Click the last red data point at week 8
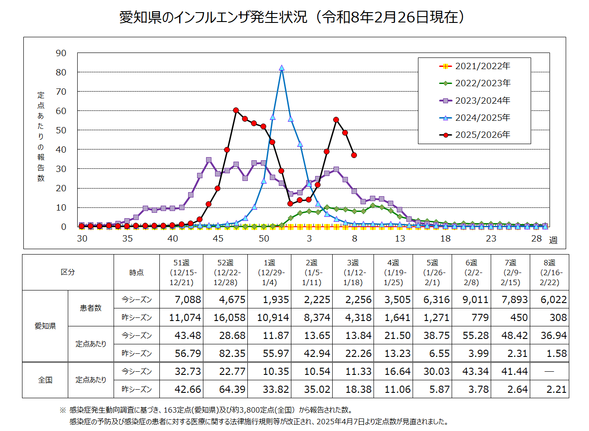The image size is (589, 431). (x=354, y=155)
